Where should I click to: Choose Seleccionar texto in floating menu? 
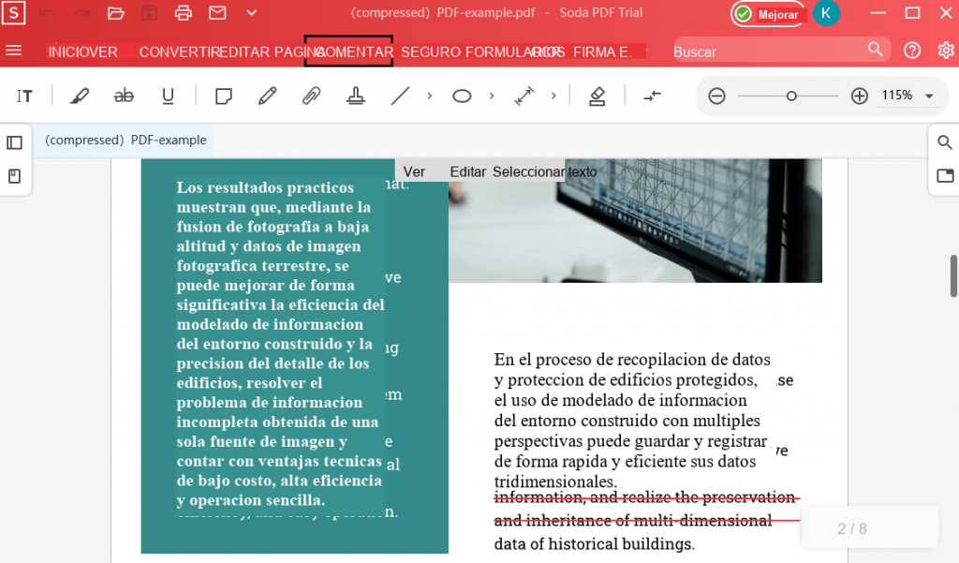point(545,172)
